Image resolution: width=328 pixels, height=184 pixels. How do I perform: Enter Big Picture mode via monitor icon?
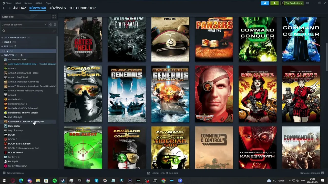[308, 3]
